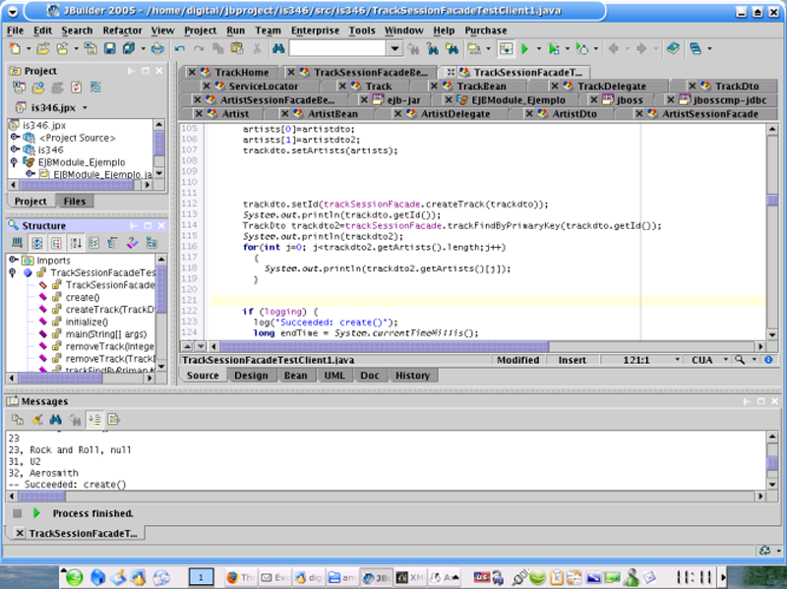Expand the Imports node in Structure
Screen dimensions: 787x589
(15, 261)
